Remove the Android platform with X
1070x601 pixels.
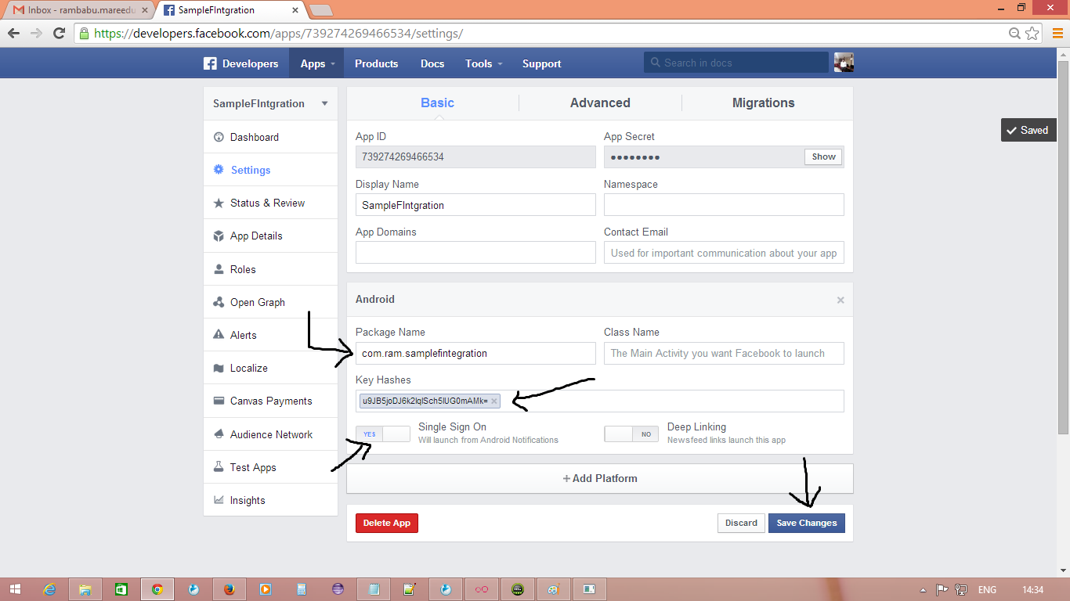pyautogui.click(x=840, y=300)
